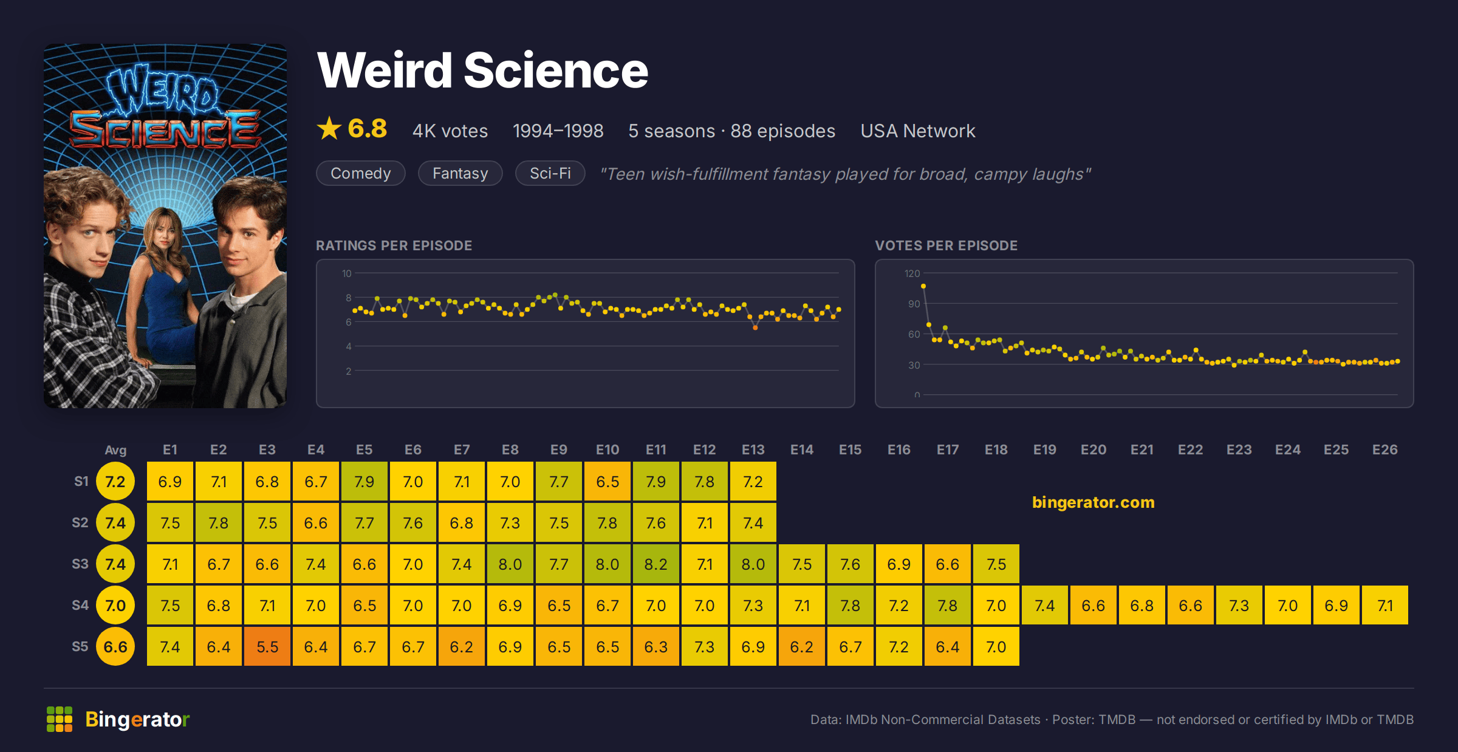Click the gold star rating icon
The height and width of the screenshot is (752, 1458).
click(x=329, y=128)
